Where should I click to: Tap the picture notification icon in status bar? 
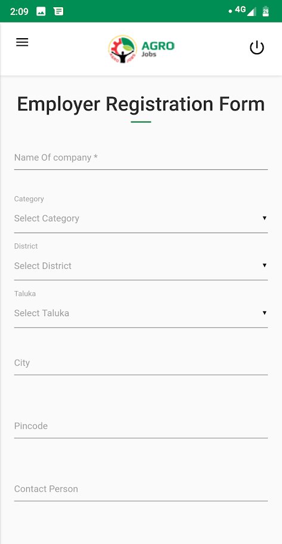[41, 11]
